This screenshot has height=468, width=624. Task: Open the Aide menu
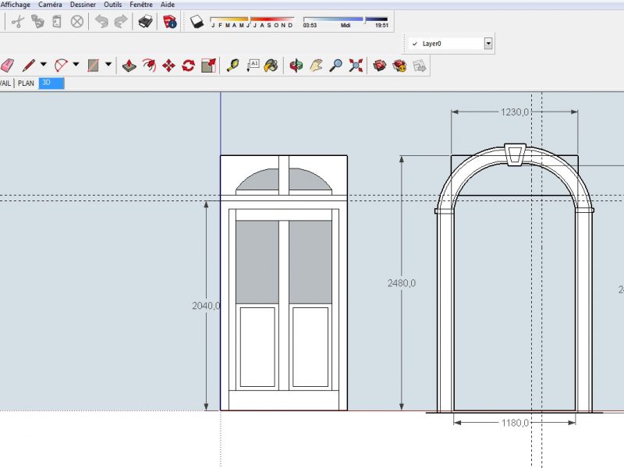pos(168,5)
